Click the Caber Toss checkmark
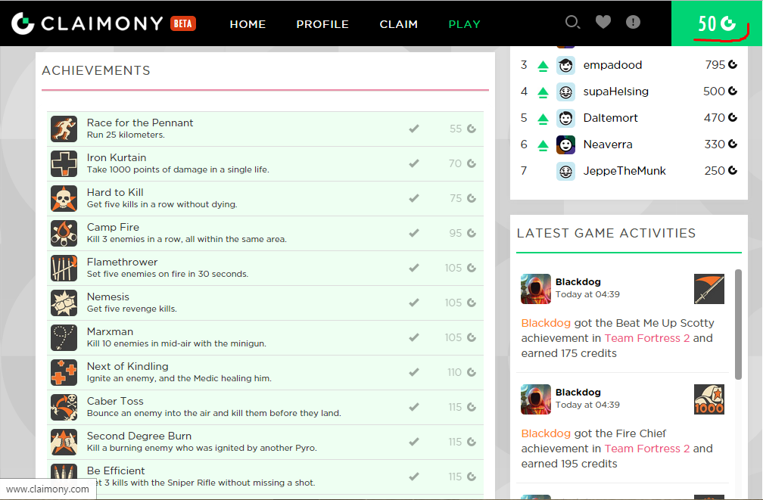The image size is (763, 500). click(x=414, y=407)
